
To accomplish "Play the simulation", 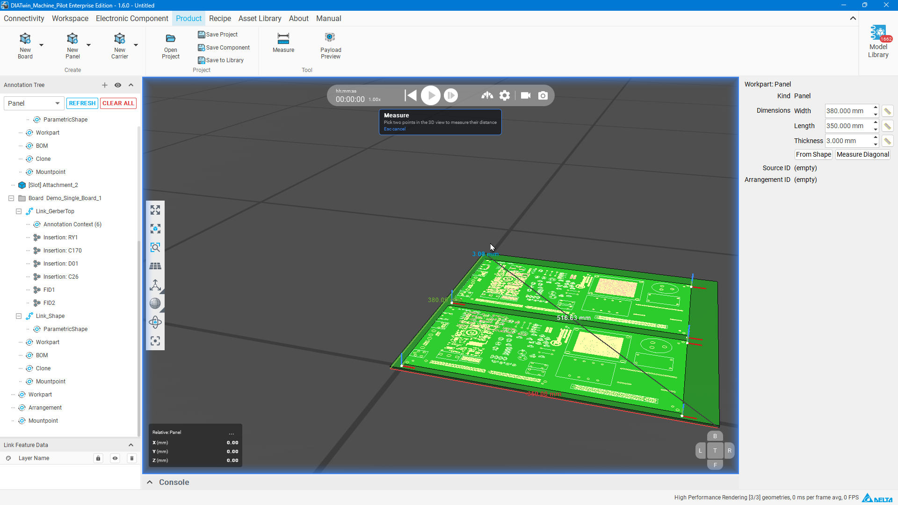I will (431, 95).
